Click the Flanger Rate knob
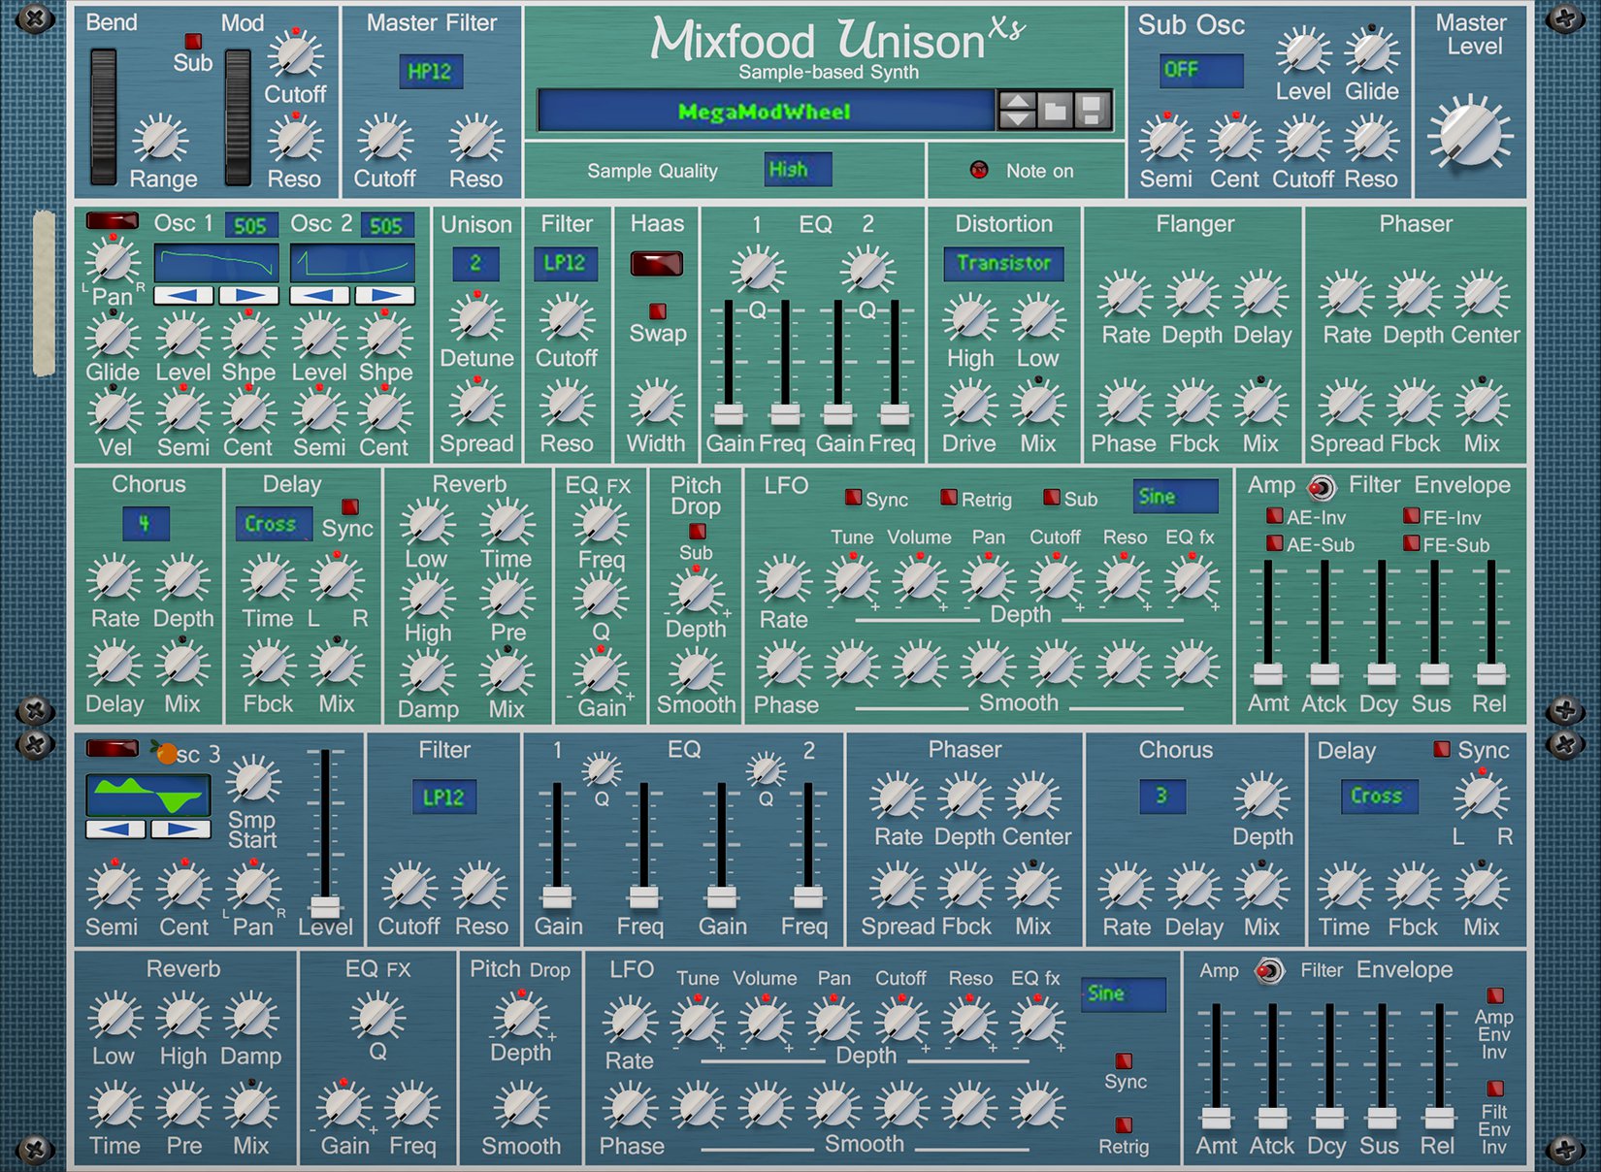1601x1172 pixels. [1125, 296]
